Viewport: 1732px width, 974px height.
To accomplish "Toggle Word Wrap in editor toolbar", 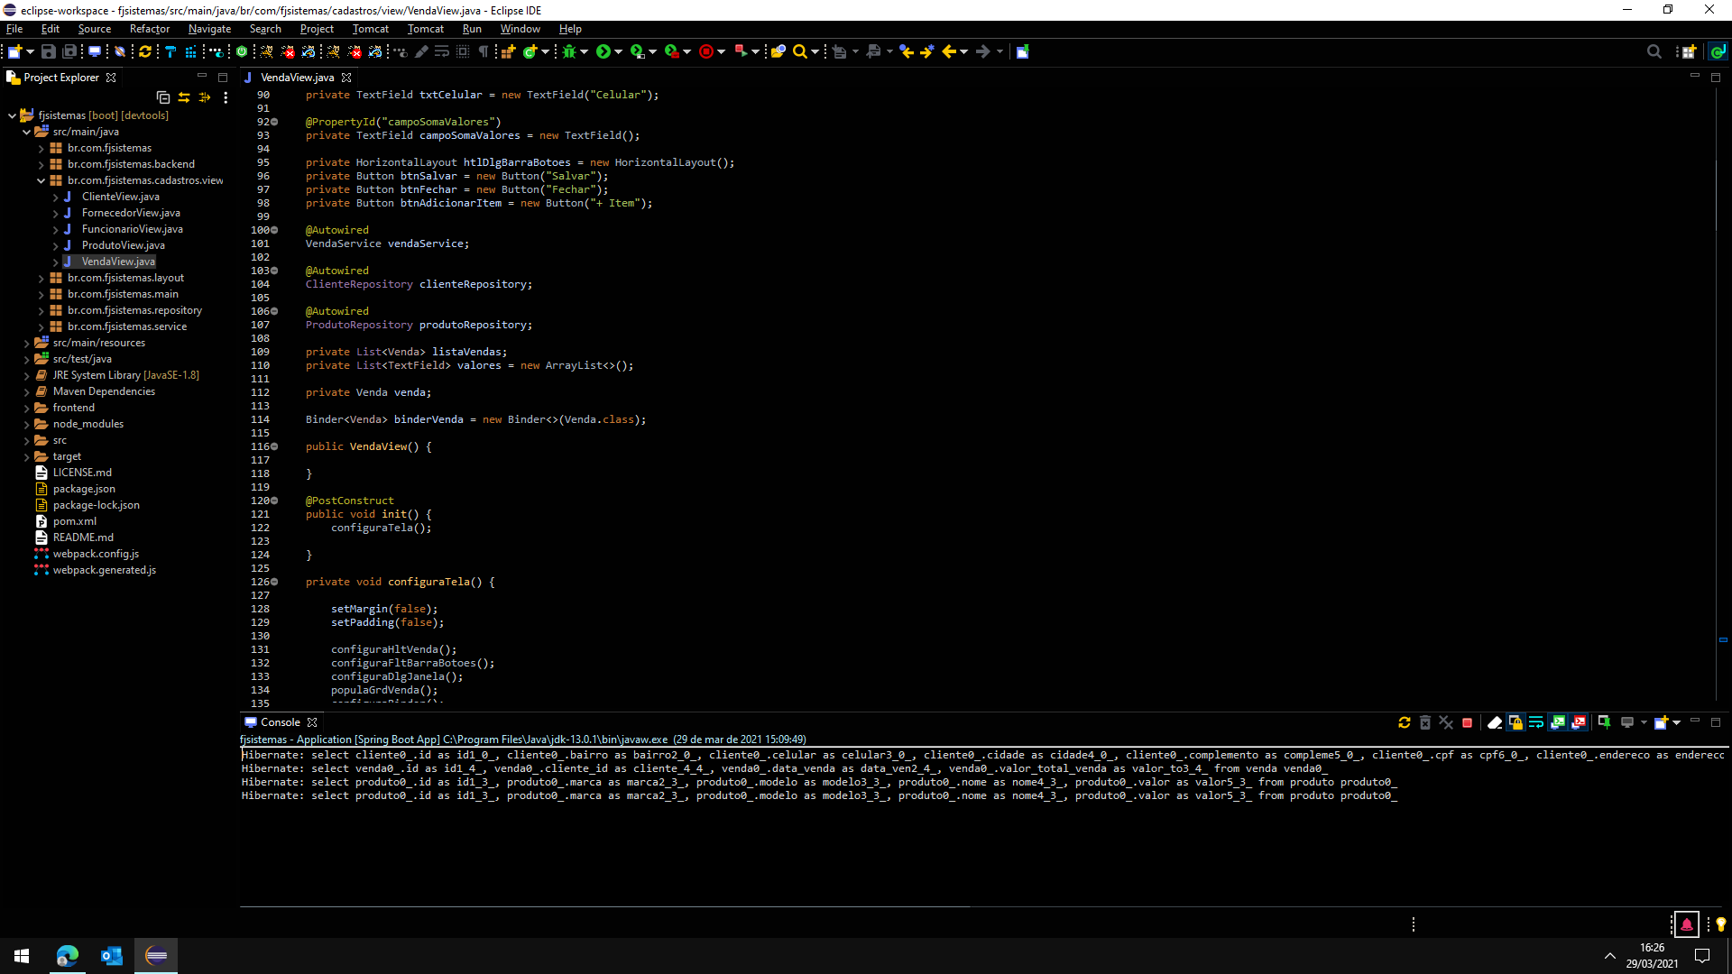I will coord(442,51).
